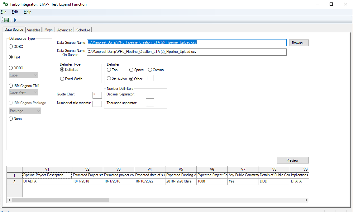Open the Edit menu
Image resolution: width=353 pixels, height=212 pixels.
(x=15, y=12)
